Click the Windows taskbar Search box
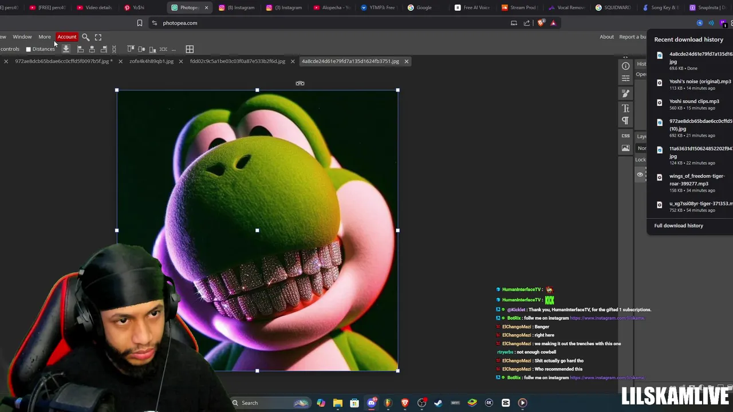This screenshot has width=733, height=412. coord(270,403)
